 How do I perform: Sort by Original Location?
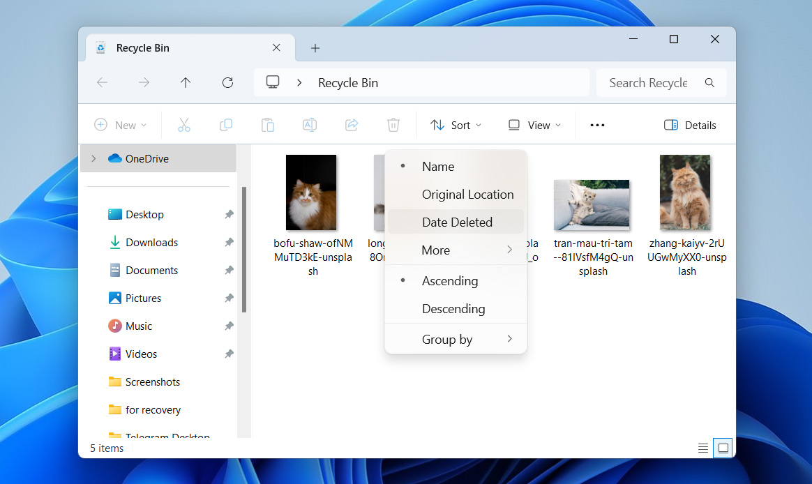click(456, 194)
